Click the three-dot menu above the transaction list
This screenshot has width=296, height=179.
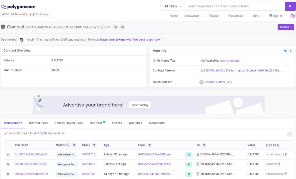(290, 134)
